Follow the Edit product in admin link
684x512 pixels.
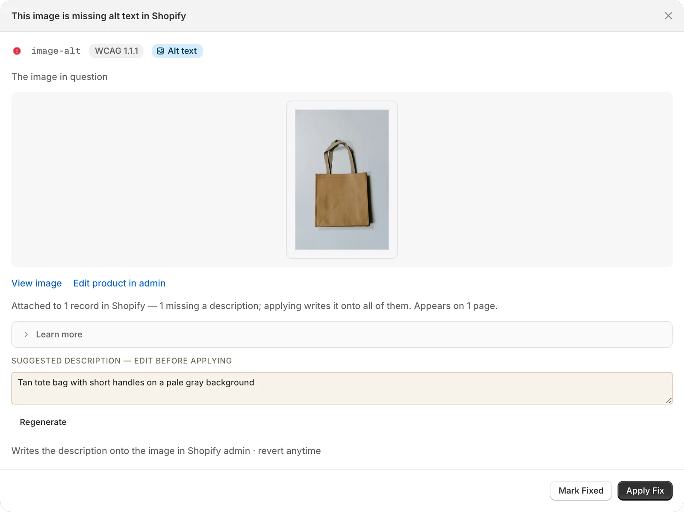click(x=119, y=283)
